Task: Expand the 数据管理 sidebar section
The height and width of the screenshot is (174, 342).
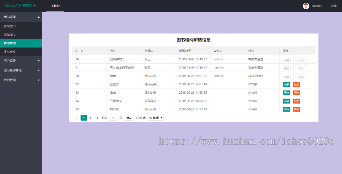Action: tap(21, 80)
